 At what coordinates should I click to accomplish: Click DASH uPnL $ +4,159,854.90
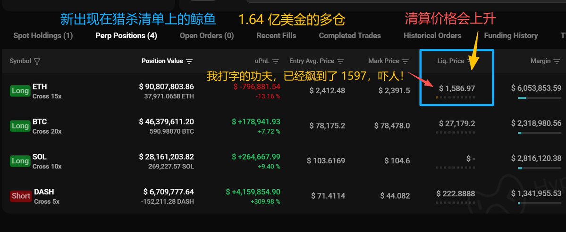pos(253,192)
